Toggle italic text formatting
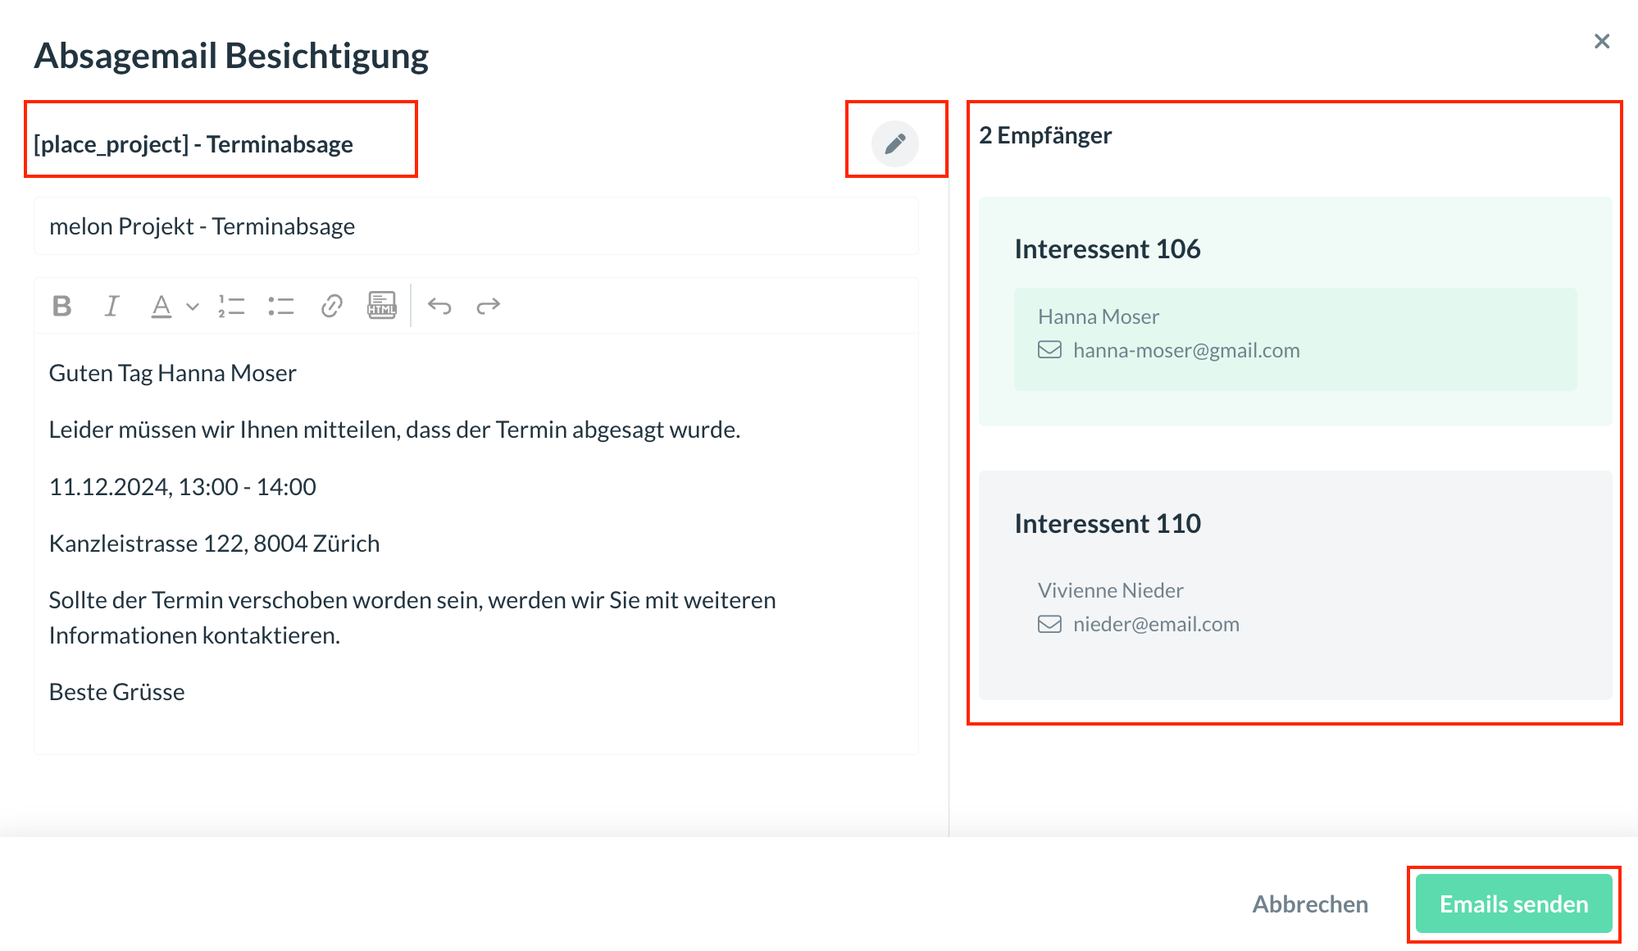This screenshot has height=951, width=1638. tap(111, 306)
